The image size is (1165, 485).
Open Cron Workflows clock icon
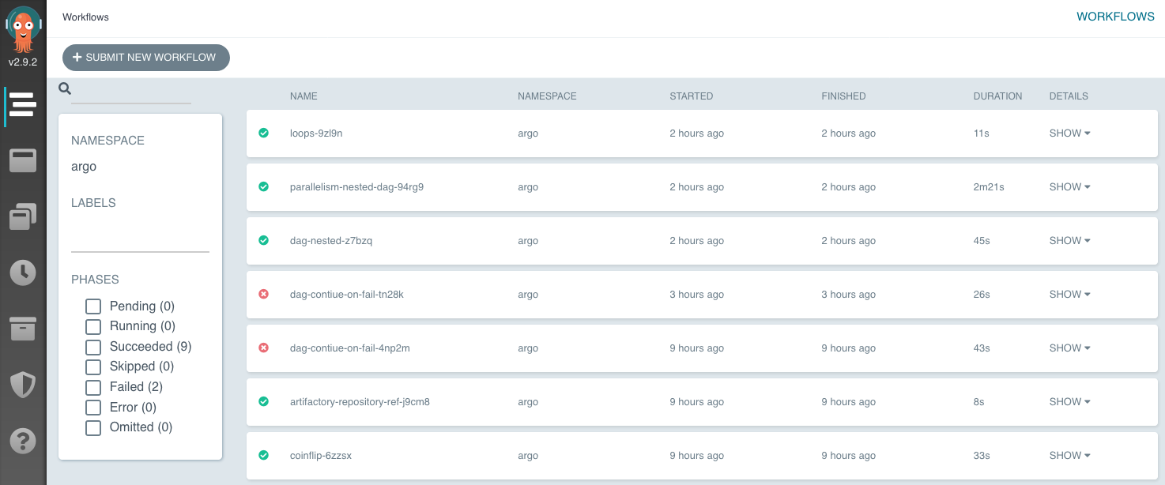click(23, 273)
